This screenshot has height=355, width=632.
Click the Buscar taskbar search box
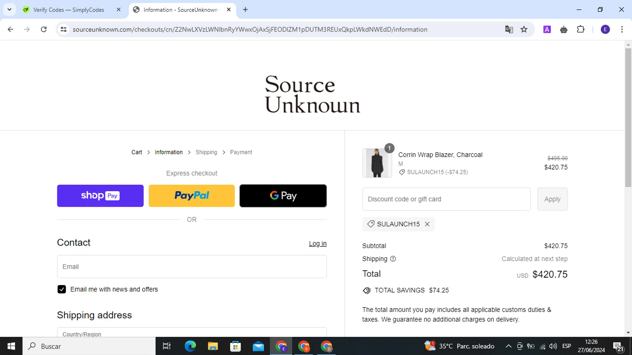(89, 346)
